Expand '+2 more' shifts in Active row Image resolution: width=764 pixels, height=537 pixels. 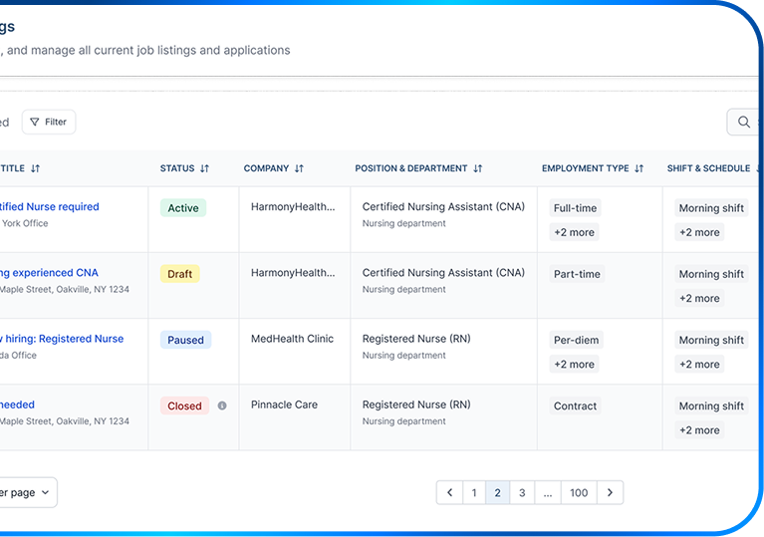tap(699, 232)
